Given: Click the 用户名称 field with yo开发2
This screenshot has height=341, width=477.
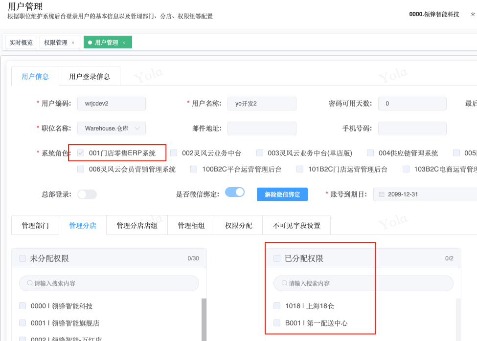Looking at the screenshot, I should tap(262, 104).
